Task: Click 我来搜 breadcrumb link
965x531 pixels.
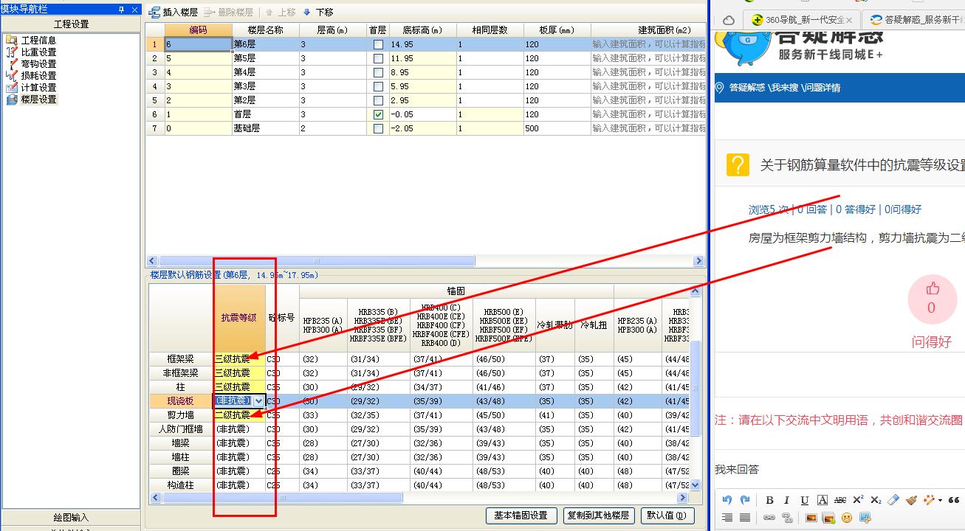Action: (x=783, y=88)
